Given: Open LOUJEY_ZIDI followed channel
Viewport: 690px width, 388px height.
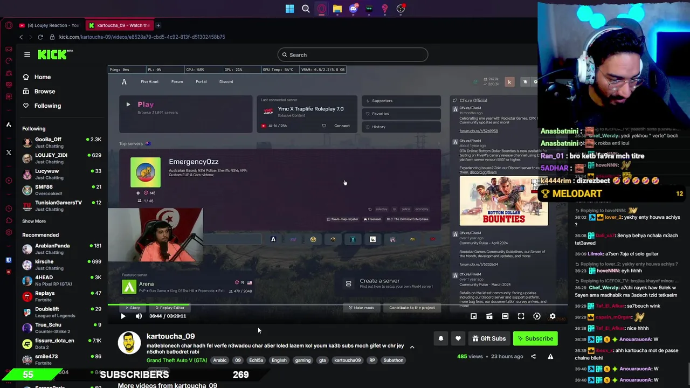Looking at the screenshot, I should [62, 158].
